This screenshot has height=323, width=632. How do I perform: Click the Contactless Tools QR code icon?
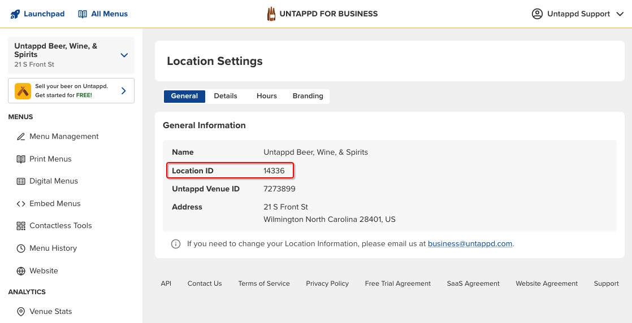21,226
